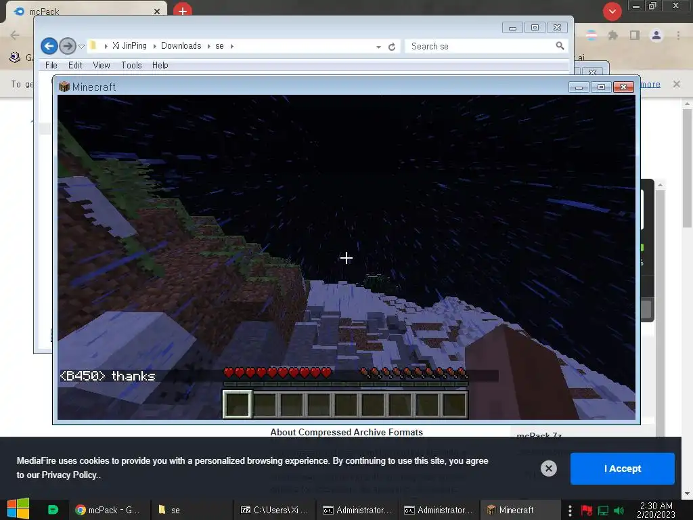Click the About Compressed Archive Formats heading
693x520 pixels.
[346, 432]
